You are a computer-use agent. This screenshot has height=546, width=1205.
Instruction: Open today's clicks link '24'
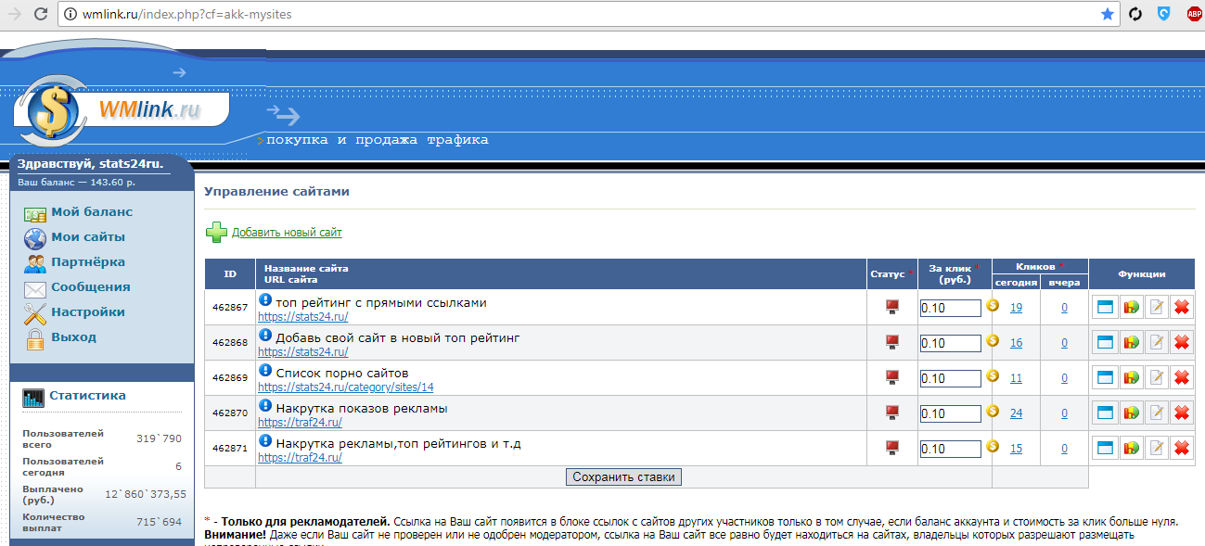click(1017, 413)
